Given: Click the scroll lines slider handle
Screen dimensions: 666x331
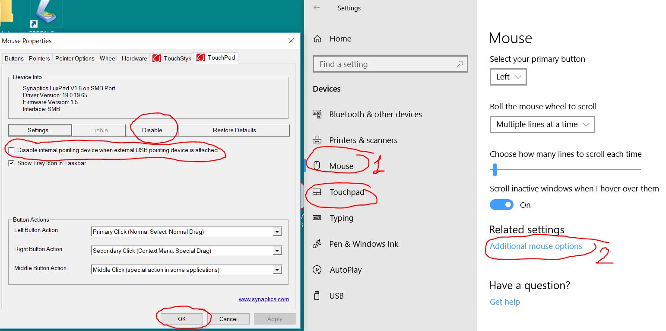Looking at the screenshot, I should coord(495,170).
